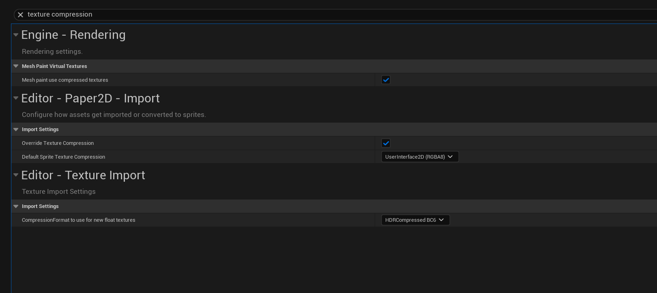Click the 'Rendering settings.' description
Image resolution: width=657 pixels, height=293 pixels.
click(x=52, y=51)
